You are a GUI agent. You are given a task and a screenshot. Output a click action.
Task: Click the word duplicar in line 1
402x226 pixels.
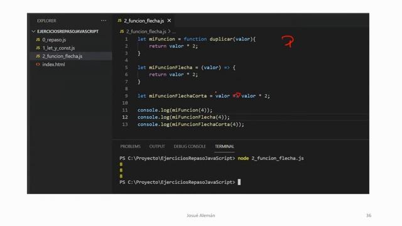pyautogui.click(x=221, y=39)
